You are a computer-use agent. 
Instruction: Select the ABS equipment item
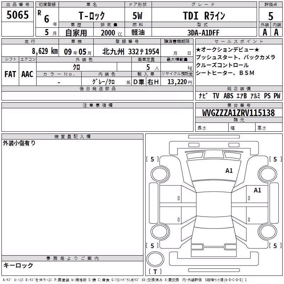(x=228, y=95)
